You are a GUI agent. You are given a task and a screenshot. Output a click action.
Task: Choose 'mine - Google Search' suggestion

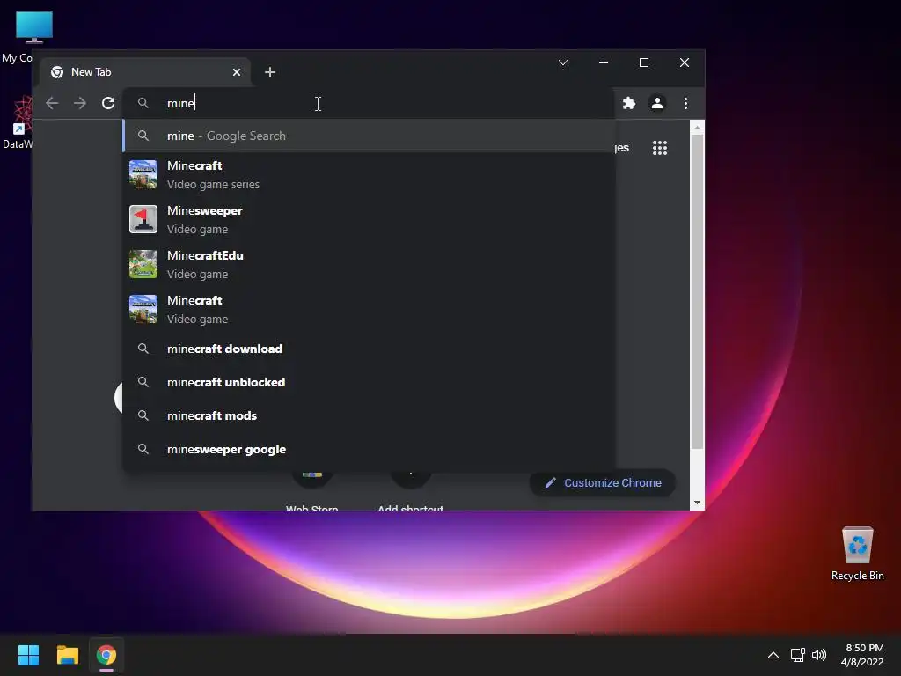(369, 136)
